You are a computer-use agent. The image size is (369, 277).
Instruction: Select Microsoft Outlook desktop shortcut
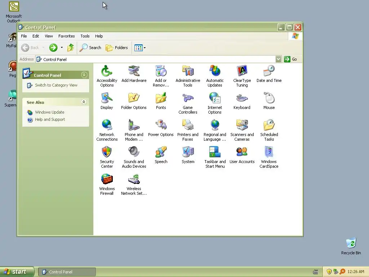pyautogui.click(x=14, y=12)
